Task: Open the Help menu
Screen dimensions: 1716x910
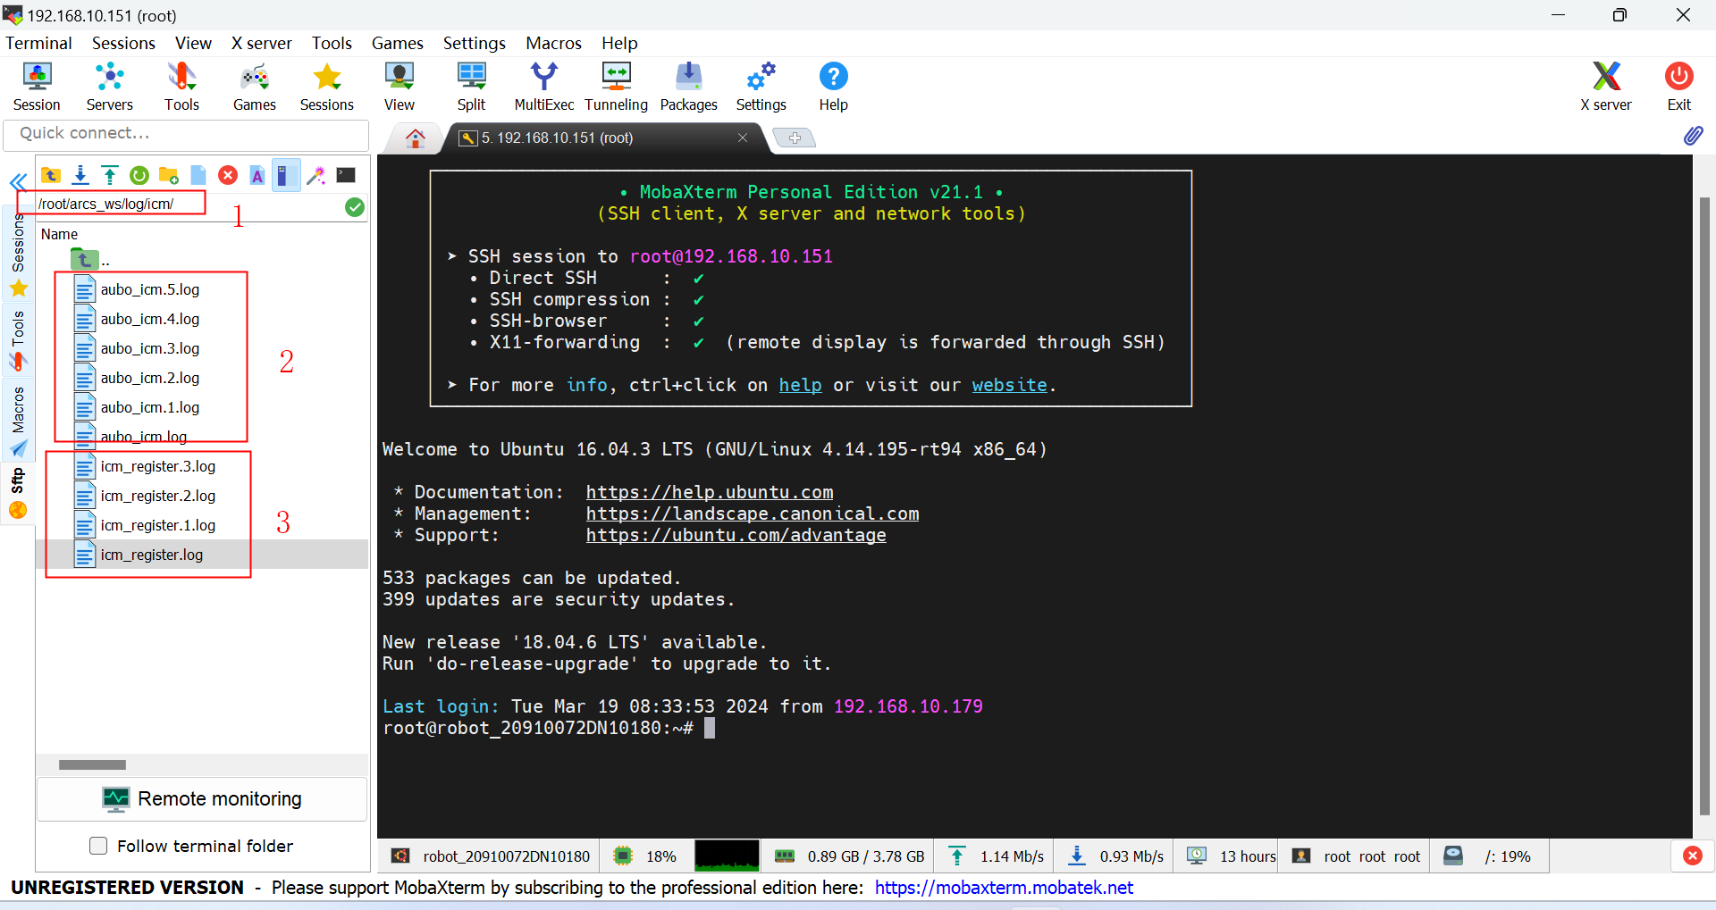Action: pos(619,43)
